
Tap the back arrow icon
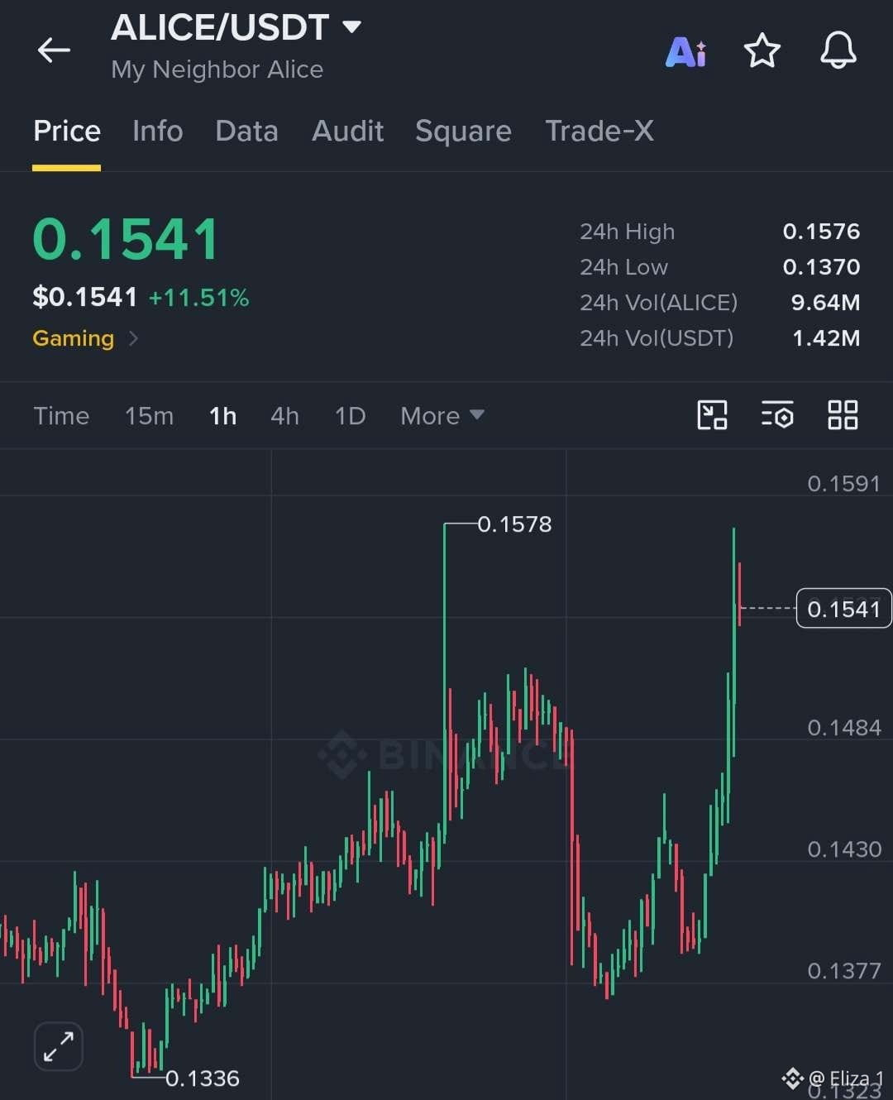[54, 50]
